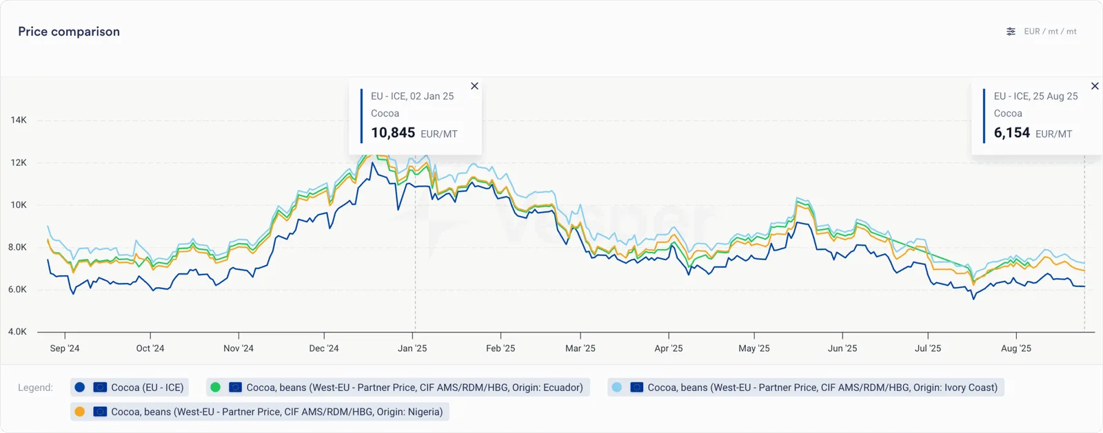
Task: Click the EU flag on Nigeria legend item
Action: tap(100, 412)
